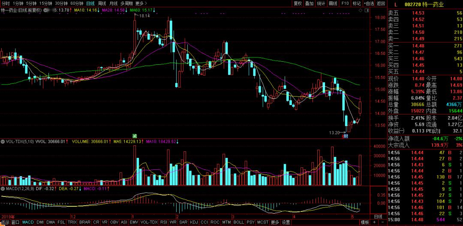This screenshot has width=463, height=226.
Task: Open F10 company information
Action: (x=345, y=3)
